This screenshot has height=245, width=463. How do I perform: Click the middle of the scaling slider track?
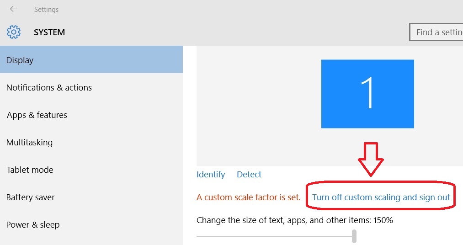274,236
